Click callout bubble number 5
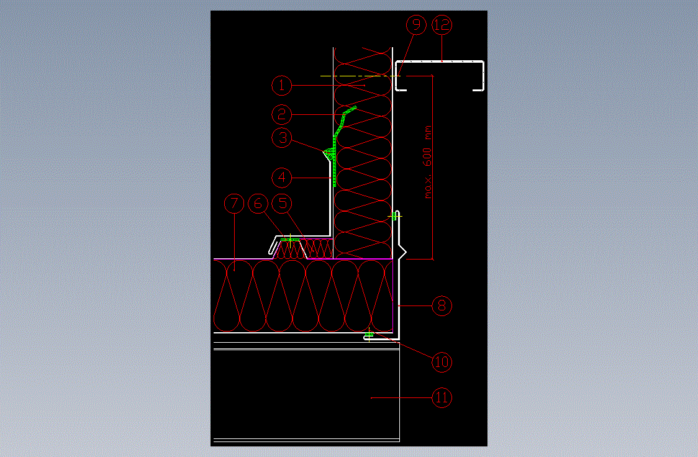Image resolution: width=698 pixels, height=457 pixels. pyautogui.click(x=283, y=203)
